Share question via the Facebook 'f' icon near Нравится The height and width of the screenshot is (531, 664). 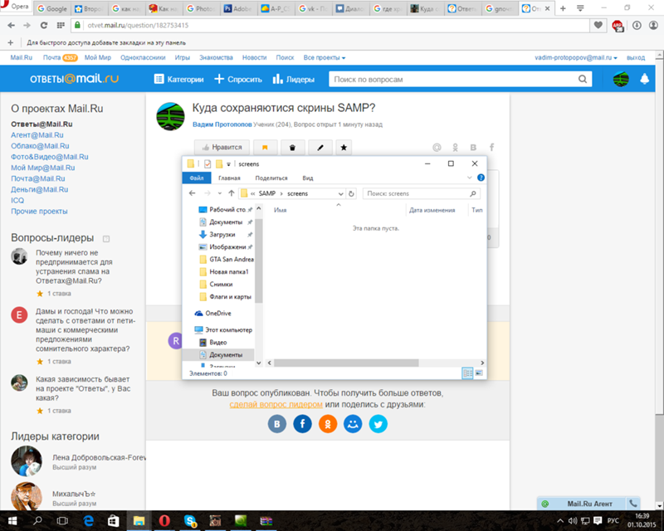coord(491,148)
